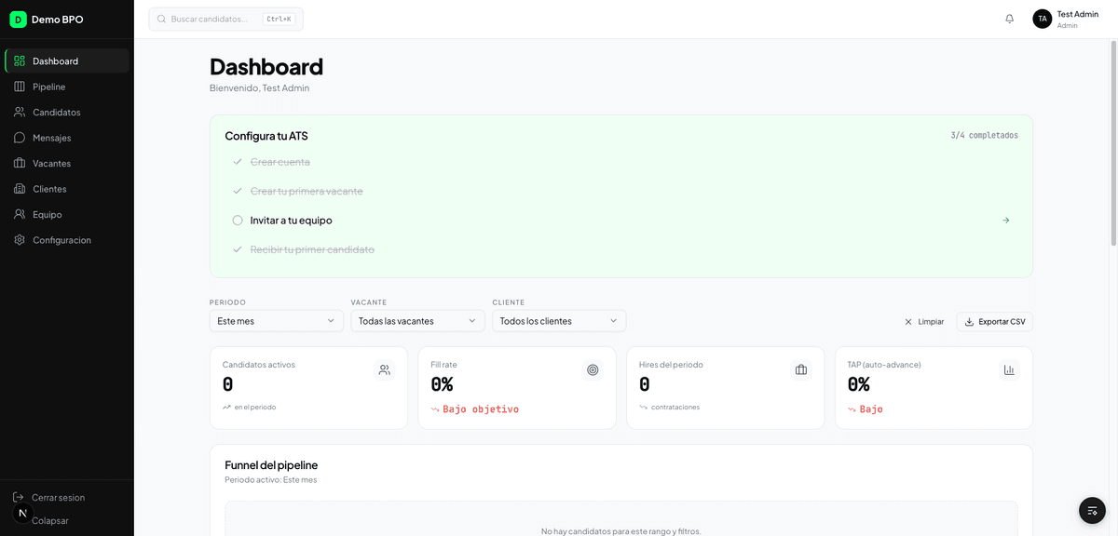The width and height of the screenshot is (1118, 536).
Task: Click the checkmark beside Crear tu primera vacante
Action: pos(238,191)
